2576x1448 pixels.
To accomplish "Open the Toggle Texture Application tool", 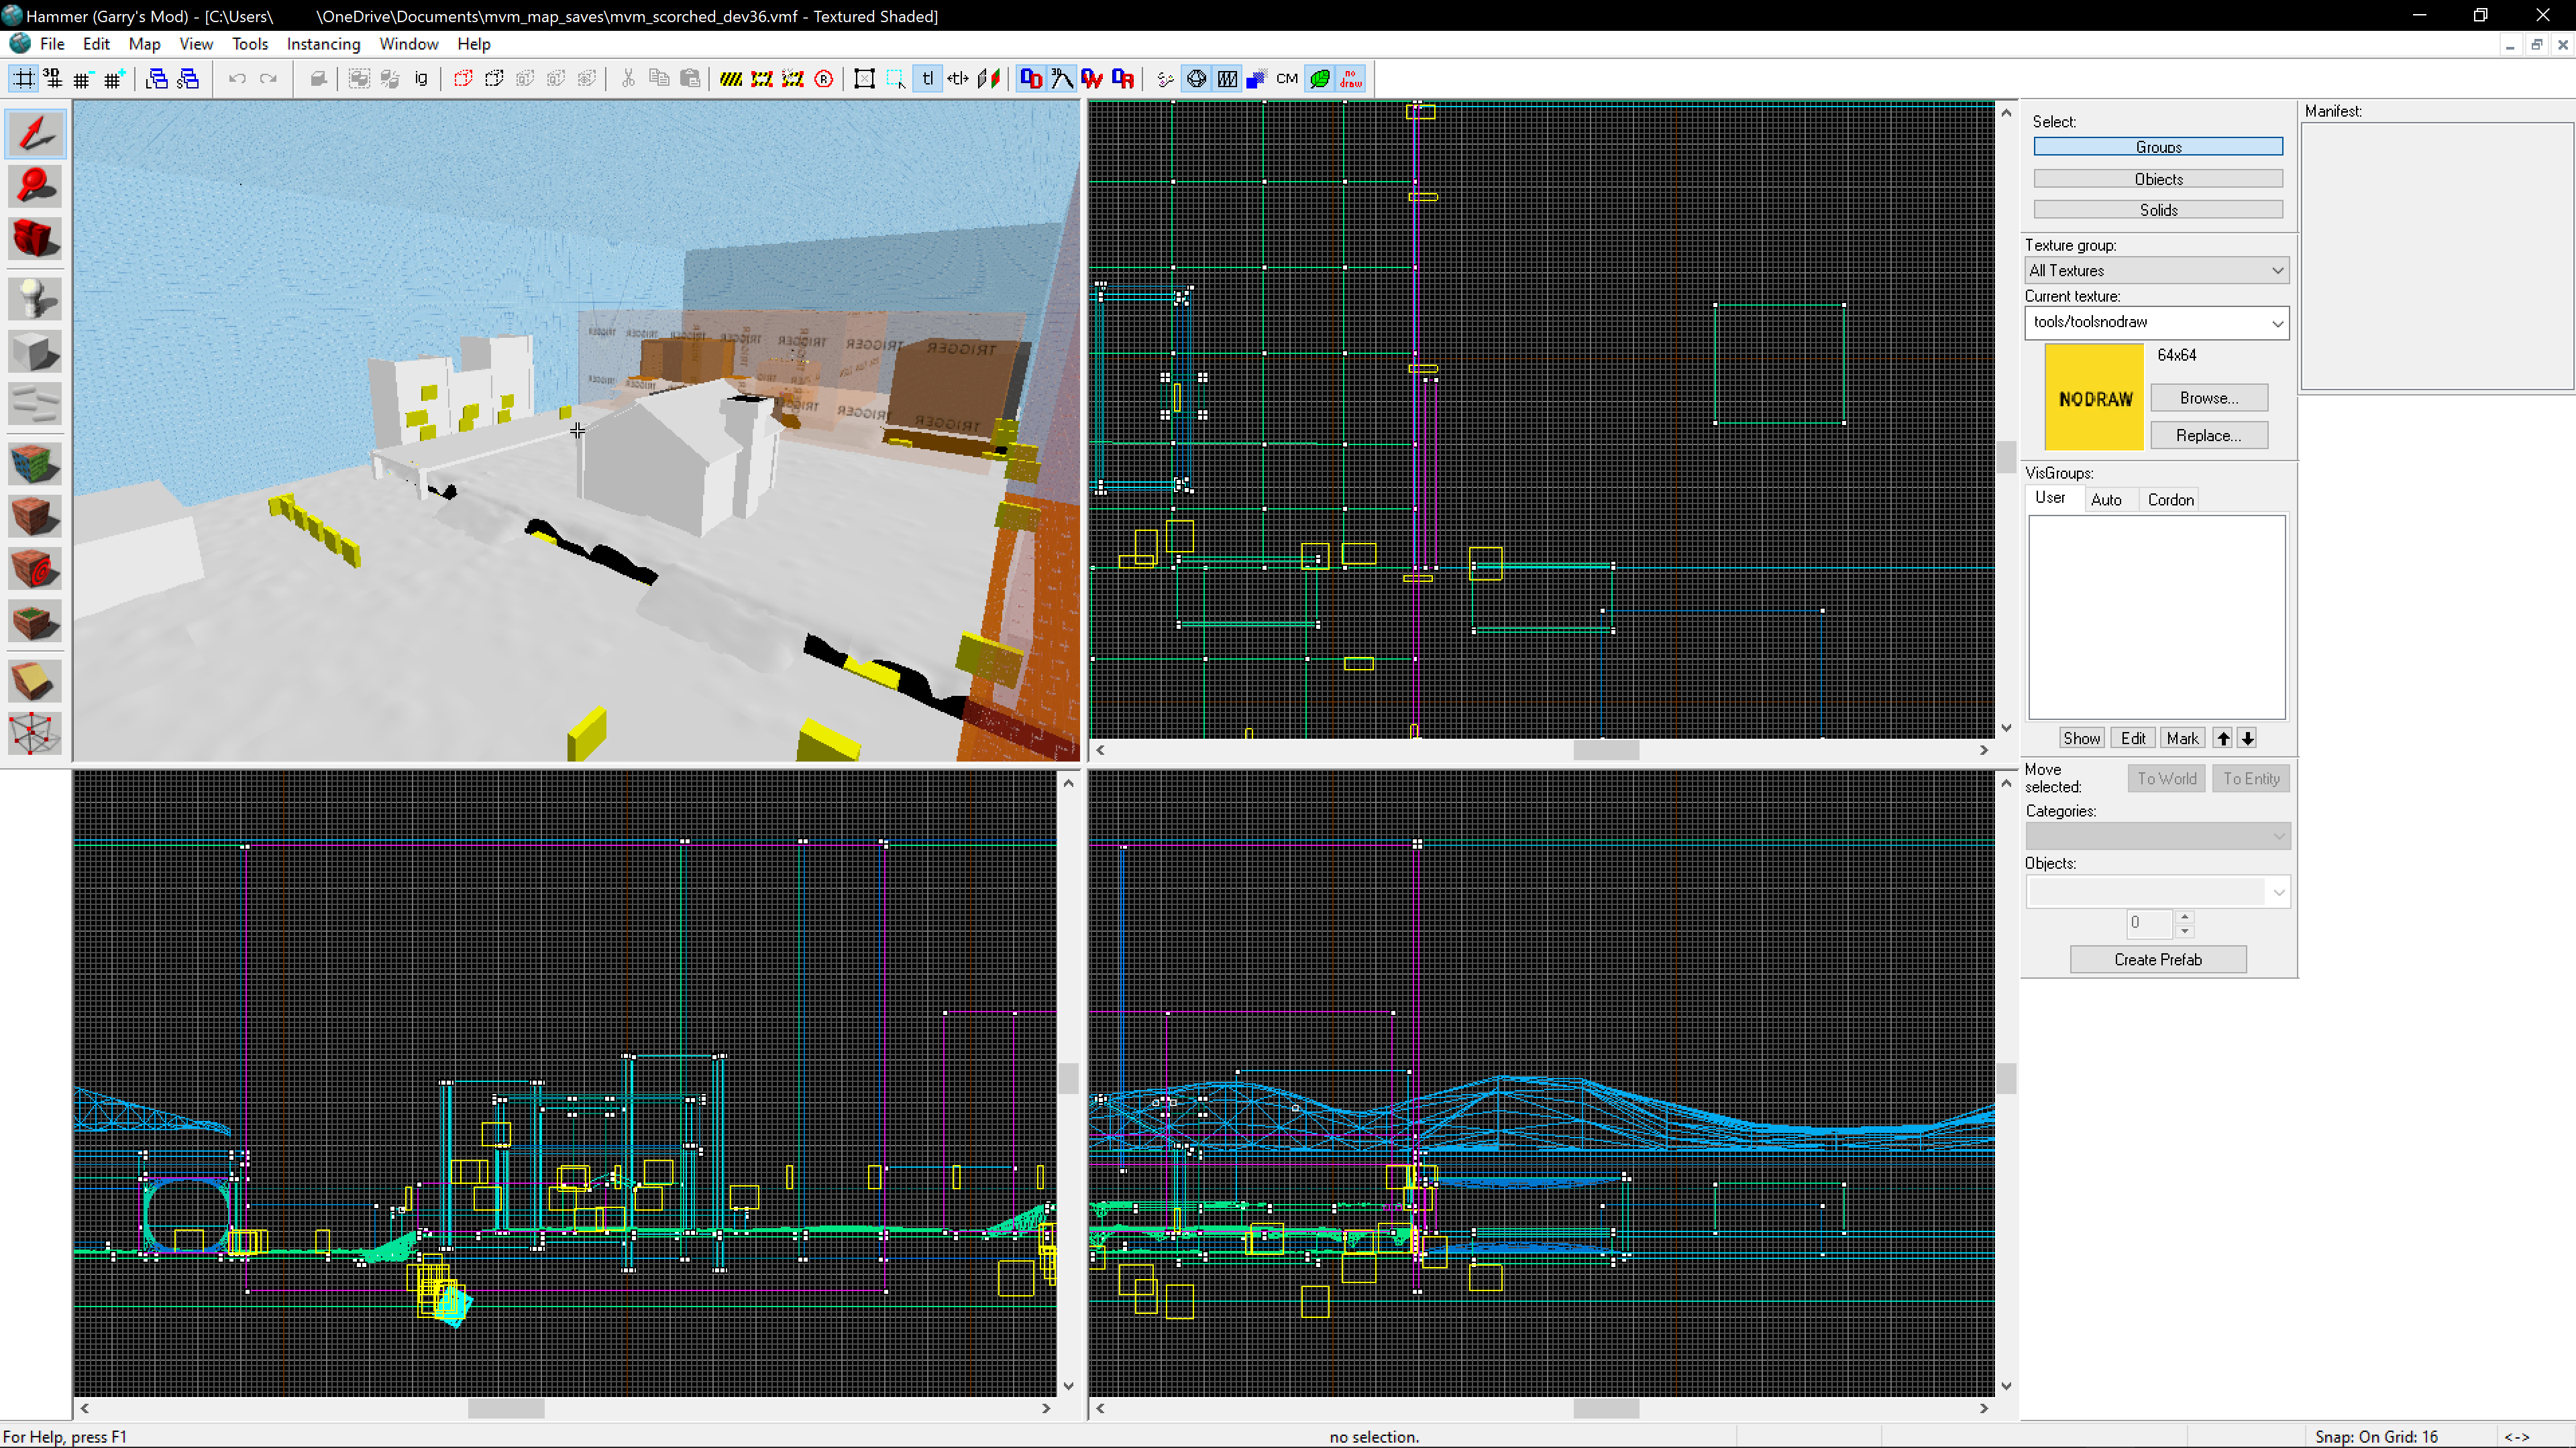I will [35, 464].
